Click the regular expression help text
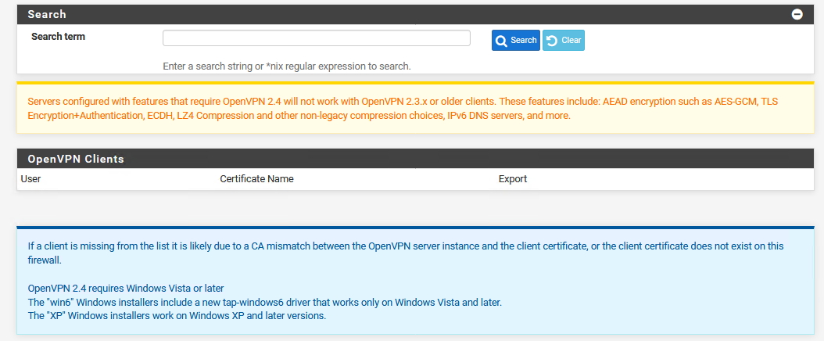 pyautogui.click(x=286, y=66)
